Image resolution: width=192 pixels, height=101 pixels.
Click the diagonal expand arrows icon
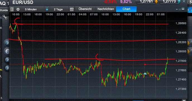[5, 17]
